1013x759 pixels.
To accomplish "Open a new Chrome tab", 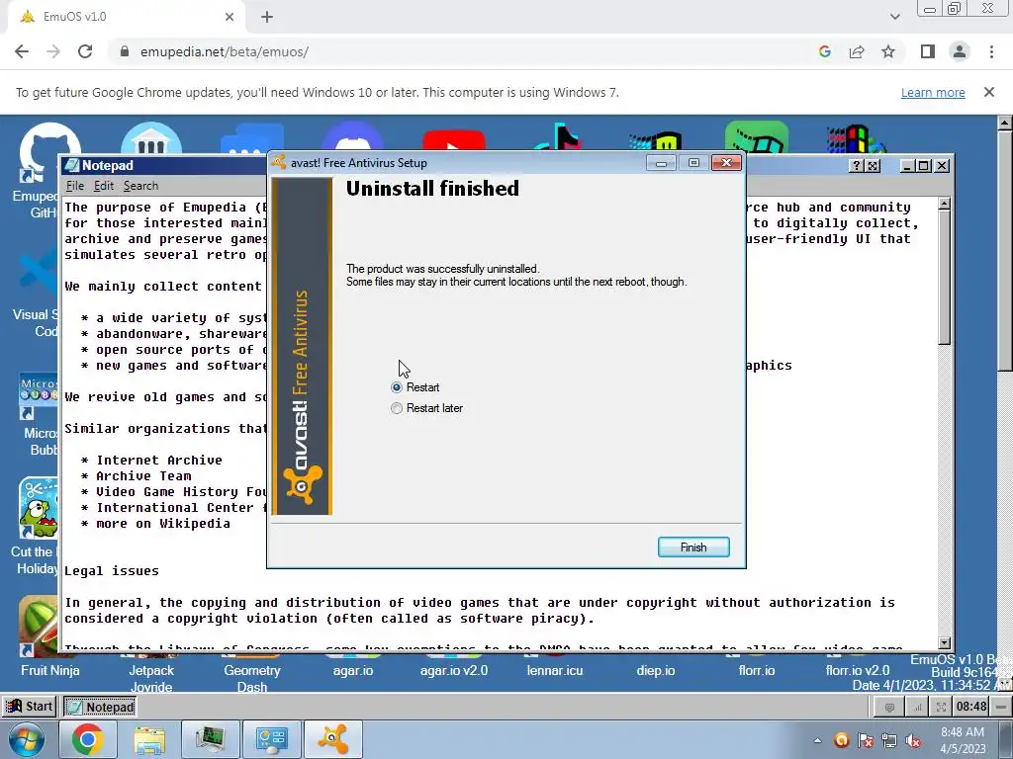I will tap(267, 17).
